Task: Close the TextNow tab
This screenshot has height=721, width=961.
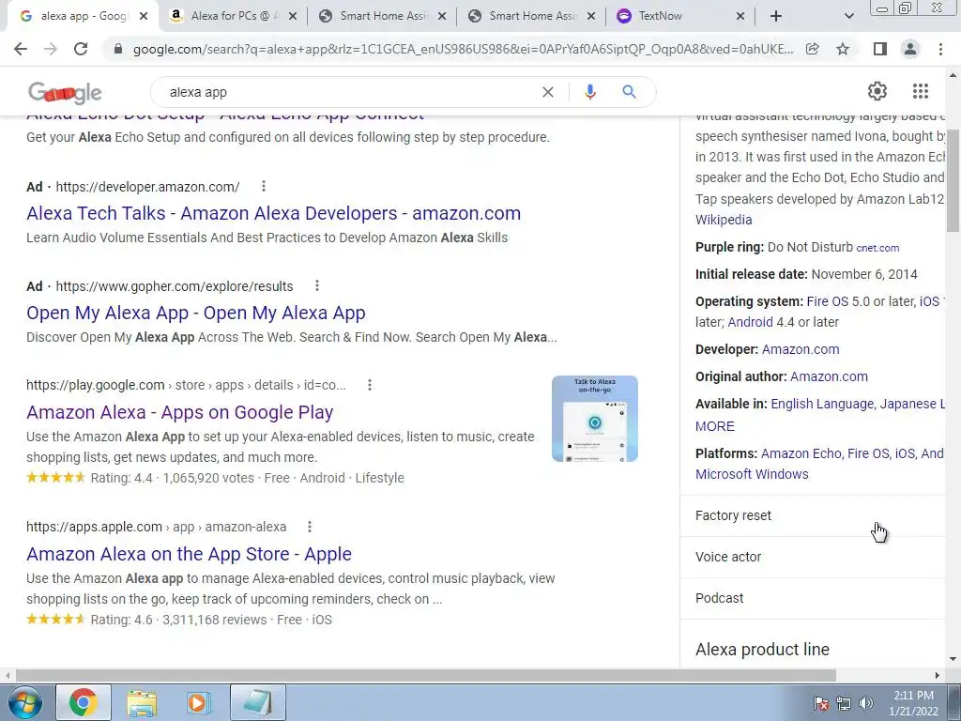Action: (740, 17)
